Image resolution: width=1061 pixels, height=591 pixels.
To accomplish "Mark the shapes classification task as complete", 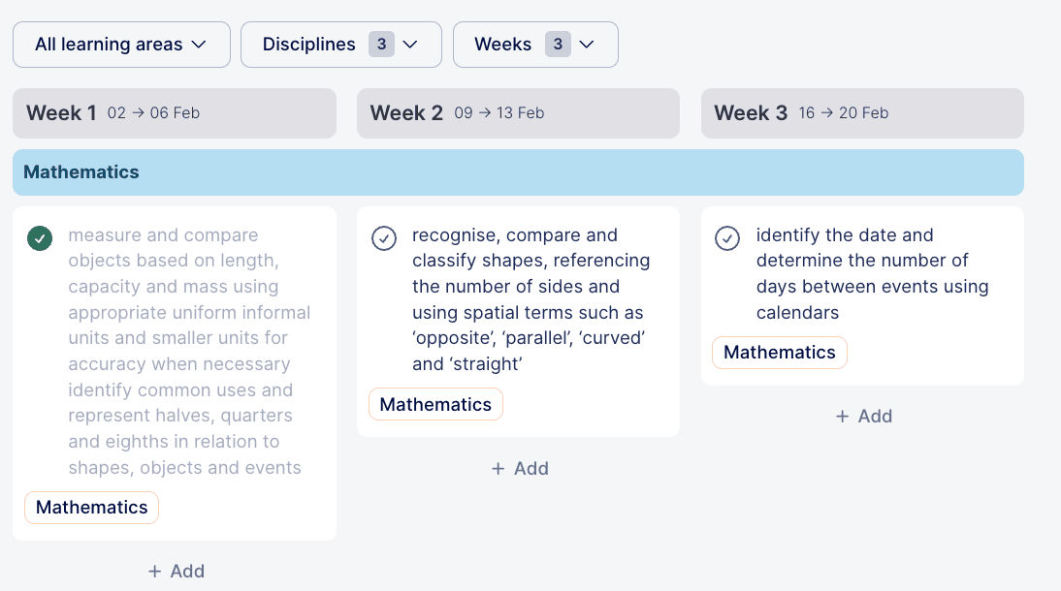I will (x=384, y=237).
